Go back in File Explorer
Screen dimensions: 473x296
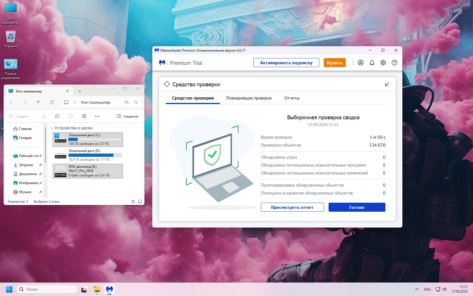(11, 102)
